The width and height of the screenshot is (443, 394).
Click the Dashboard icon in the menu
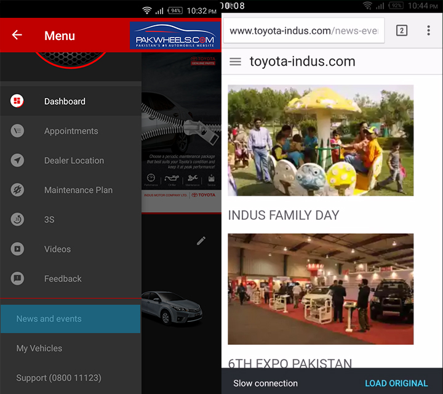point(17,101)
